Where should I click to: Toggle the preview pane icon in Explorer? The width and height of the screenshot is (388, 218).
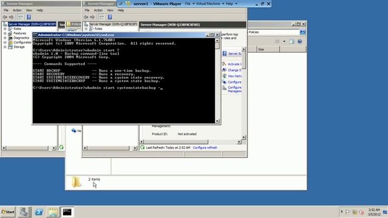(x=292, y=42)
